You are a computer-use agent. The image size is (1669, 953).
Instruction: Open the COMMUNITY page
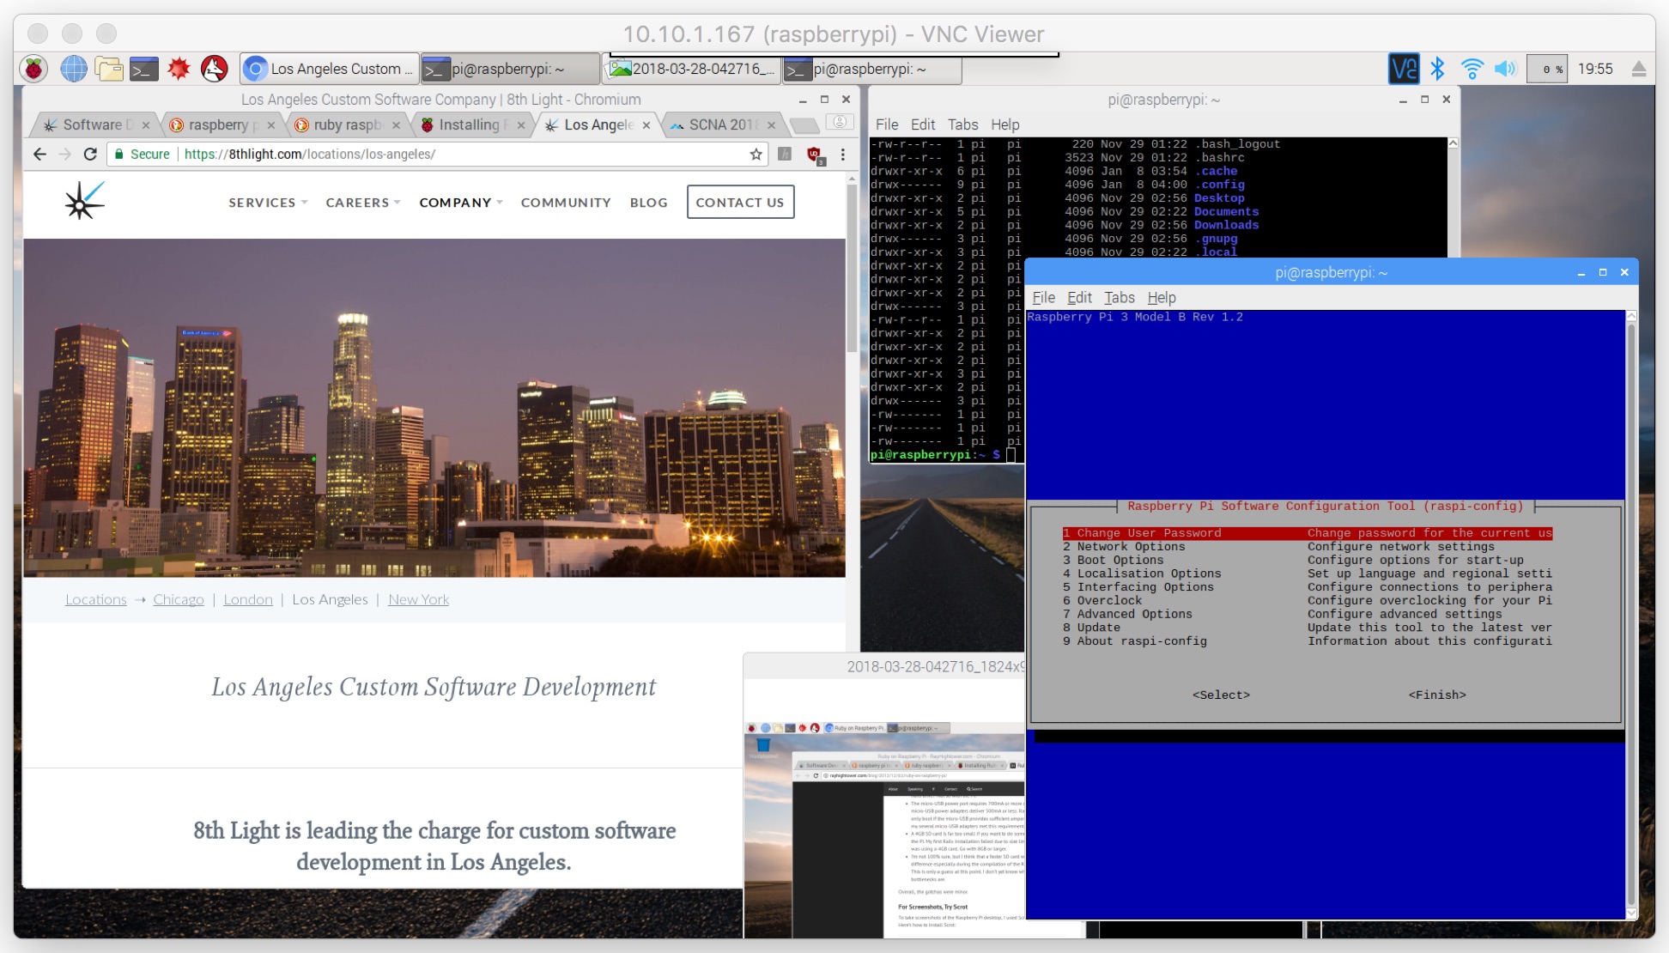coord(566,203)
